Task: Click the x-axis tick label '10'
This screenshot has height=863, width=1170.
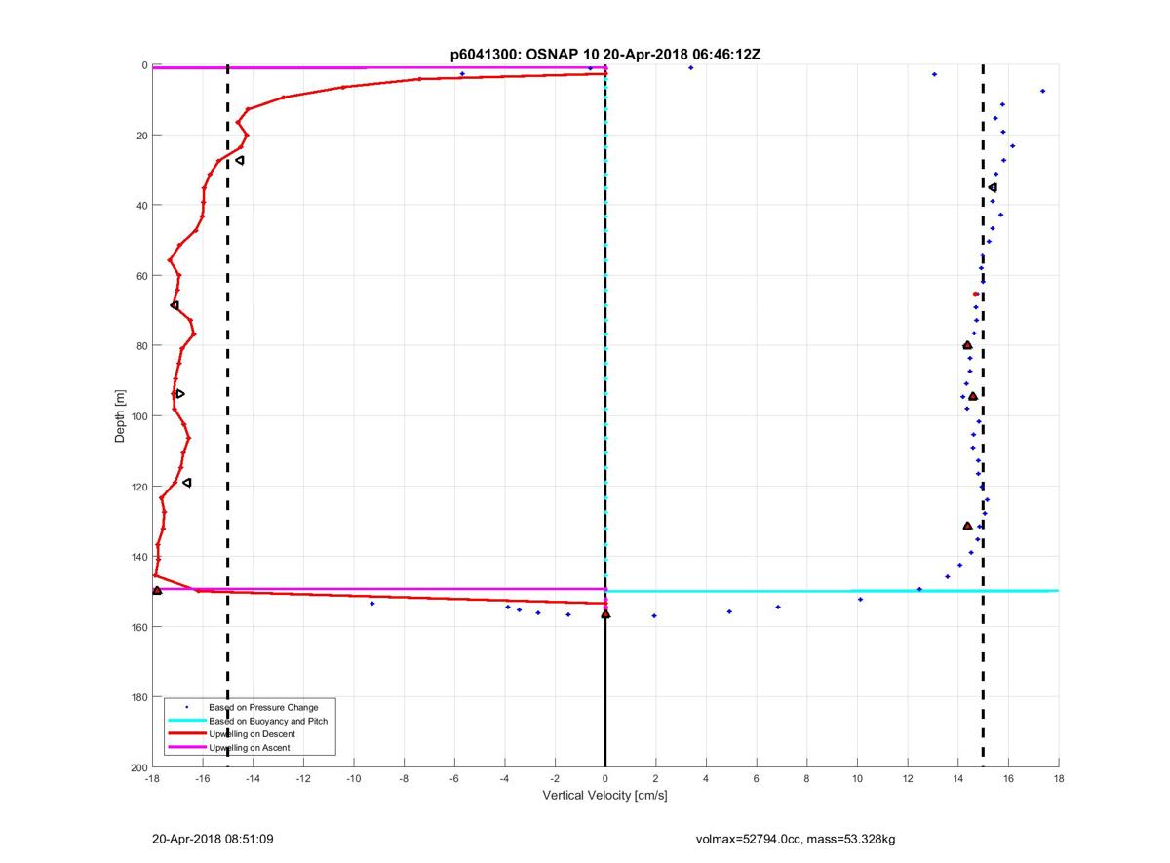Action: click(857, 779)
